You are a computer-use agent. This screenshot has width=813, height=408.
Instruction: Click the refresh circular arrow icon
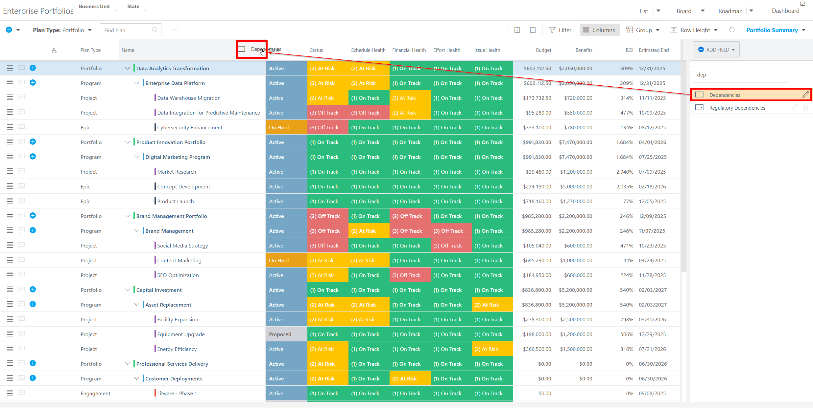pyautogui.click(x=732, y=30)
